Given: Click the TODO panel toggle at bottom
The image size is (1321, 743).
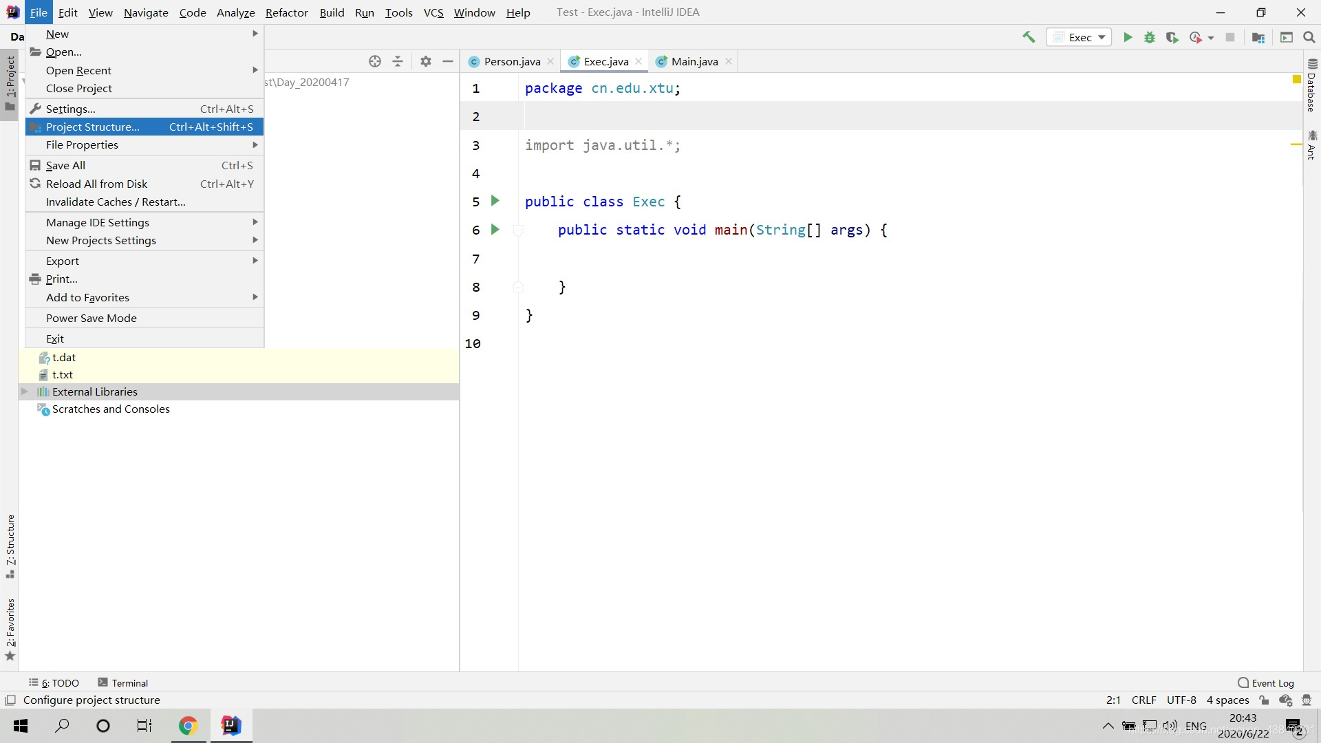Looking at the screenshot, I should tap(56, 682).
